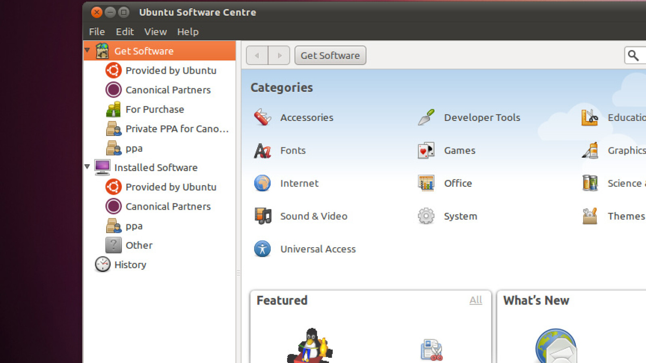Click the Internet globe icon
The width and height of the screenshot is (646, 363).
tap(262, 183)
